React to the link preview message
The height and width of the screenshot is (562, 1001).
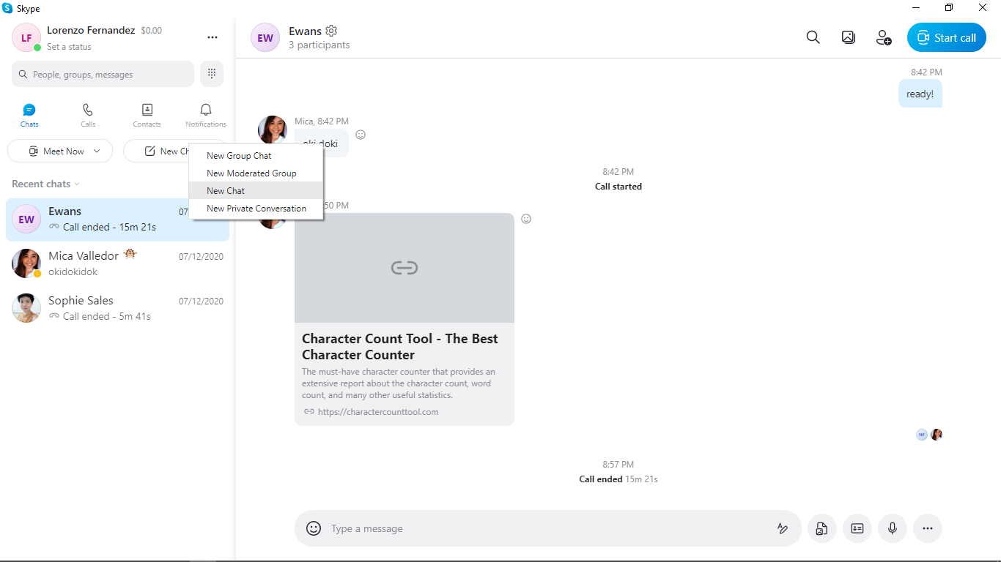(526, 219)
